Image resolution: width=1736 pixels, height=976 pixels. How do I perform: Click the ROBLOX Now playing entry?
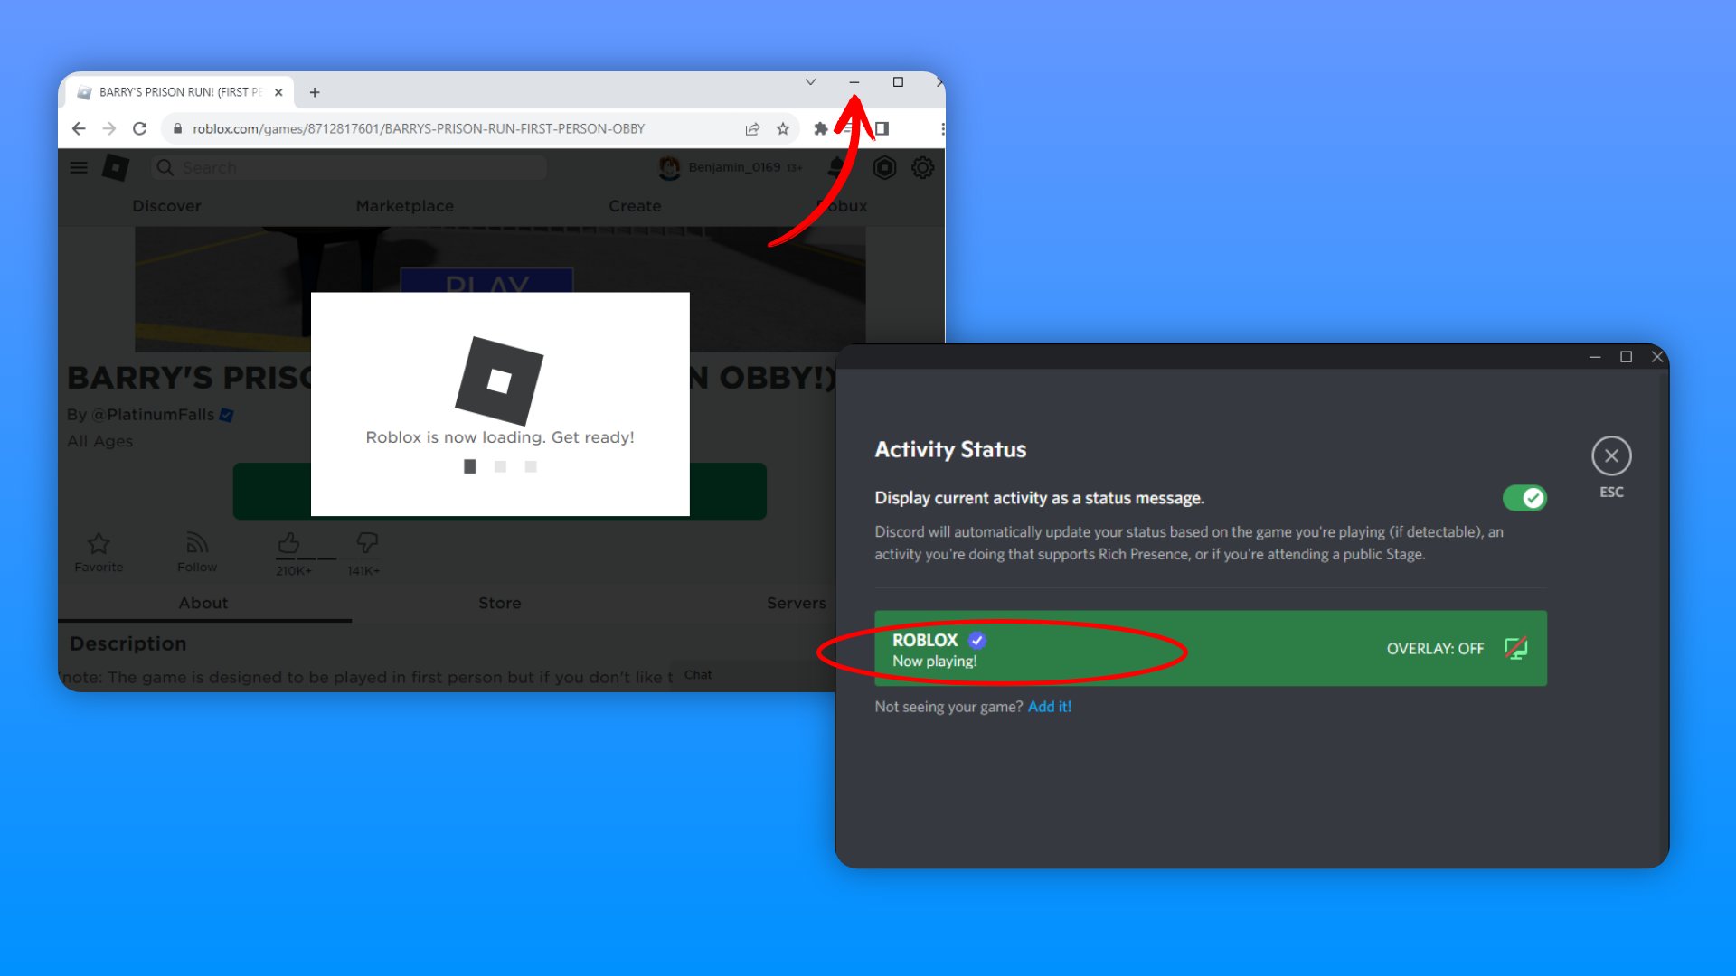click(x=1210, y=648)
